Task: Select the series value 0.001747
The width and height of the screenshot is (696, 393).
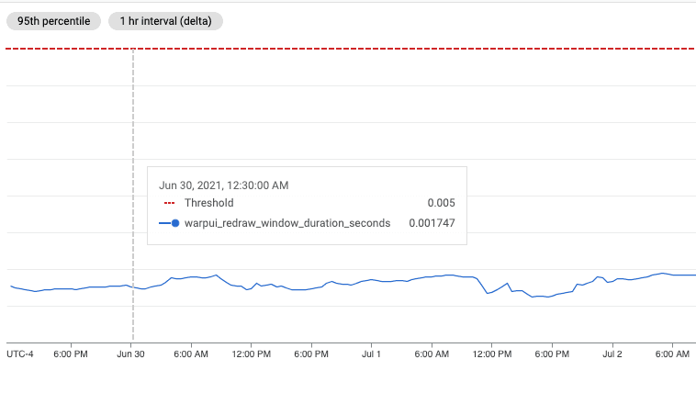Action: click(432, 222)
